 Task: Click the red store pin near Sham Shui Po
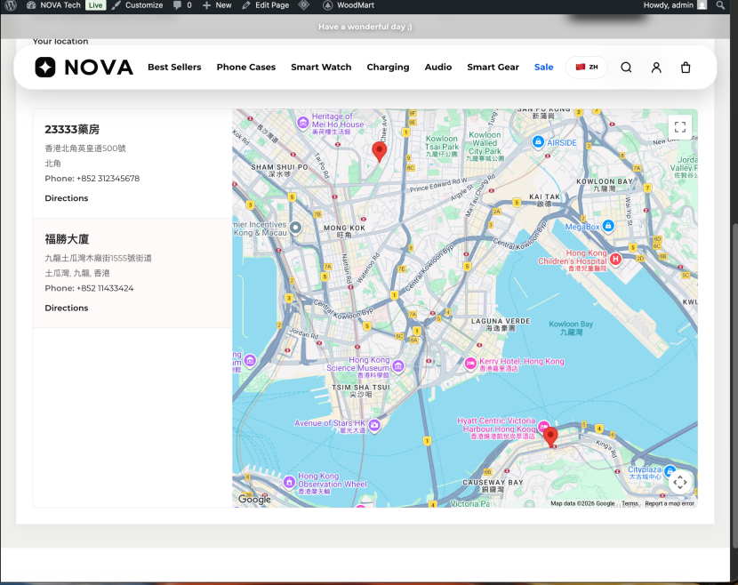(x=380, y=151)
